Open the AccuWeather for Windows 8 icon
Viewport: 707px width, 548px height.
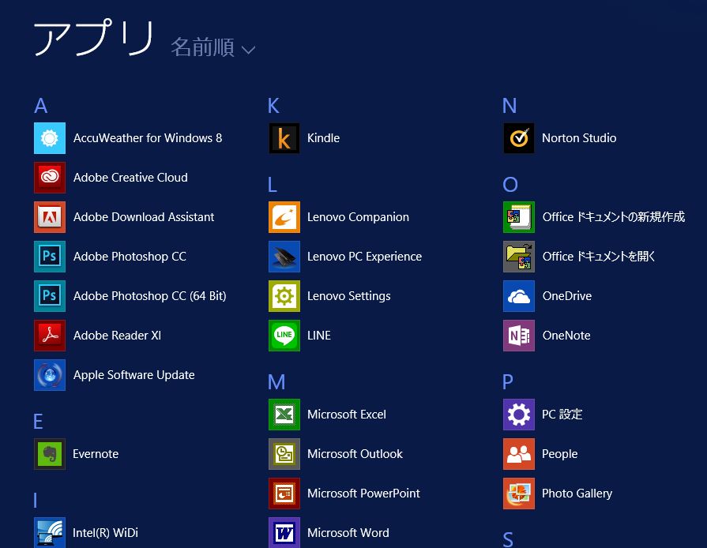(x=50, y=138)
